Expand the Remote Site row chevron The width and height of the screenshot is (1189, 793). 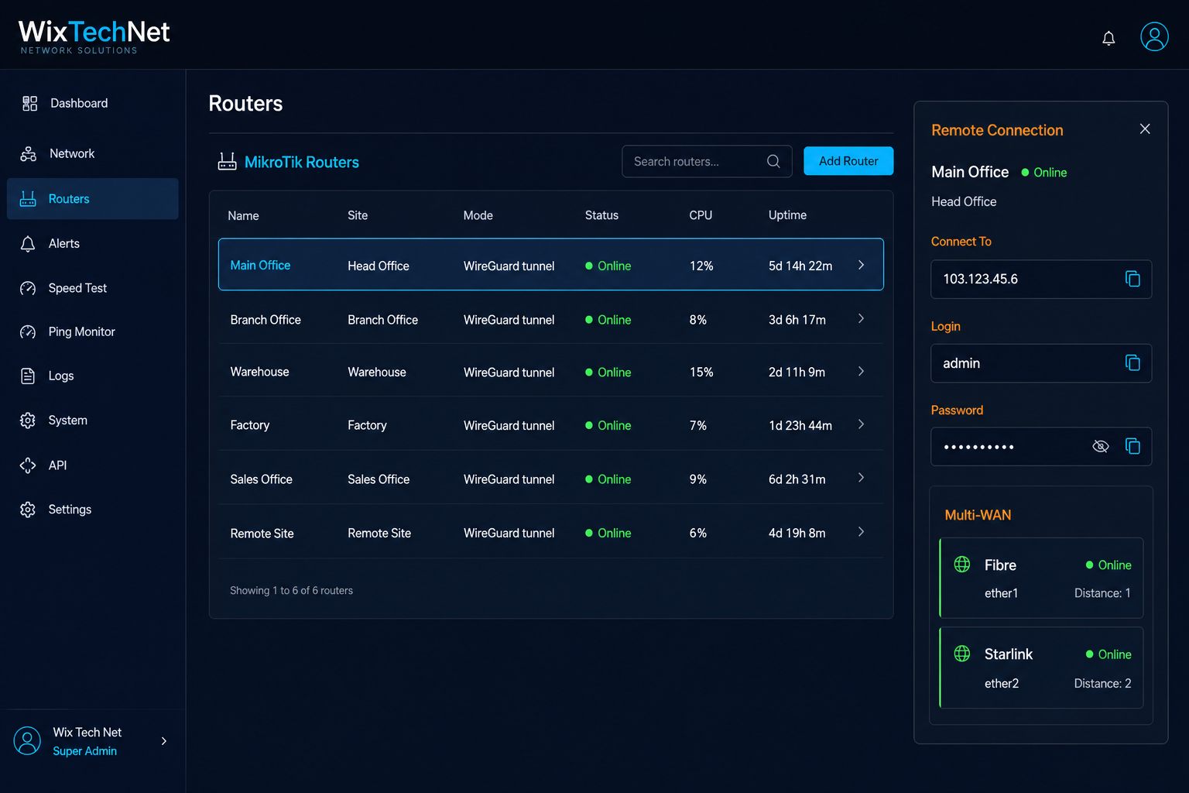pos(861,532)
